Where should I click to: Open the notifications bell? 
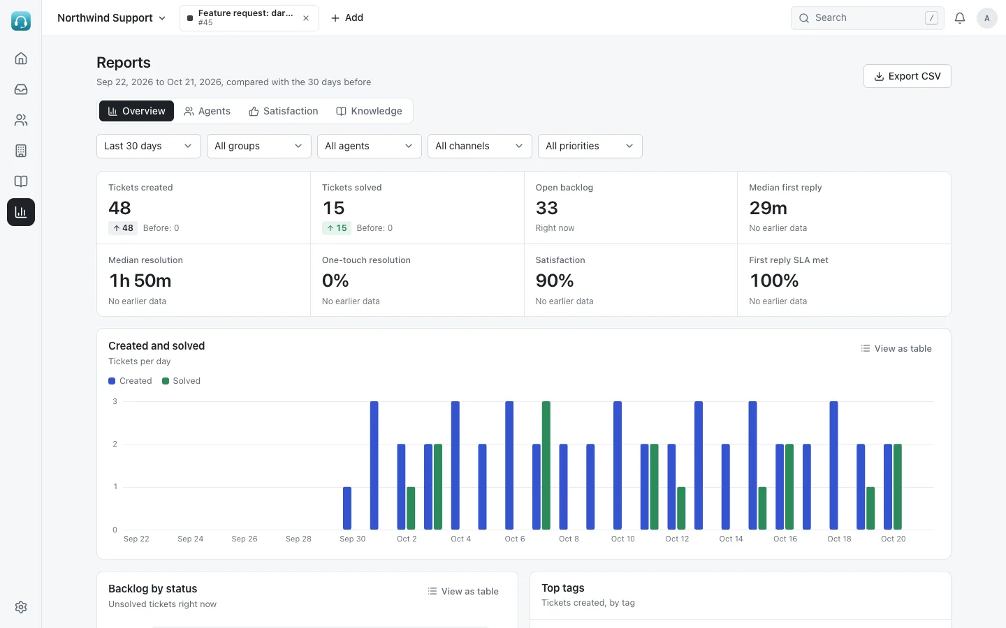tap(960, 18)
